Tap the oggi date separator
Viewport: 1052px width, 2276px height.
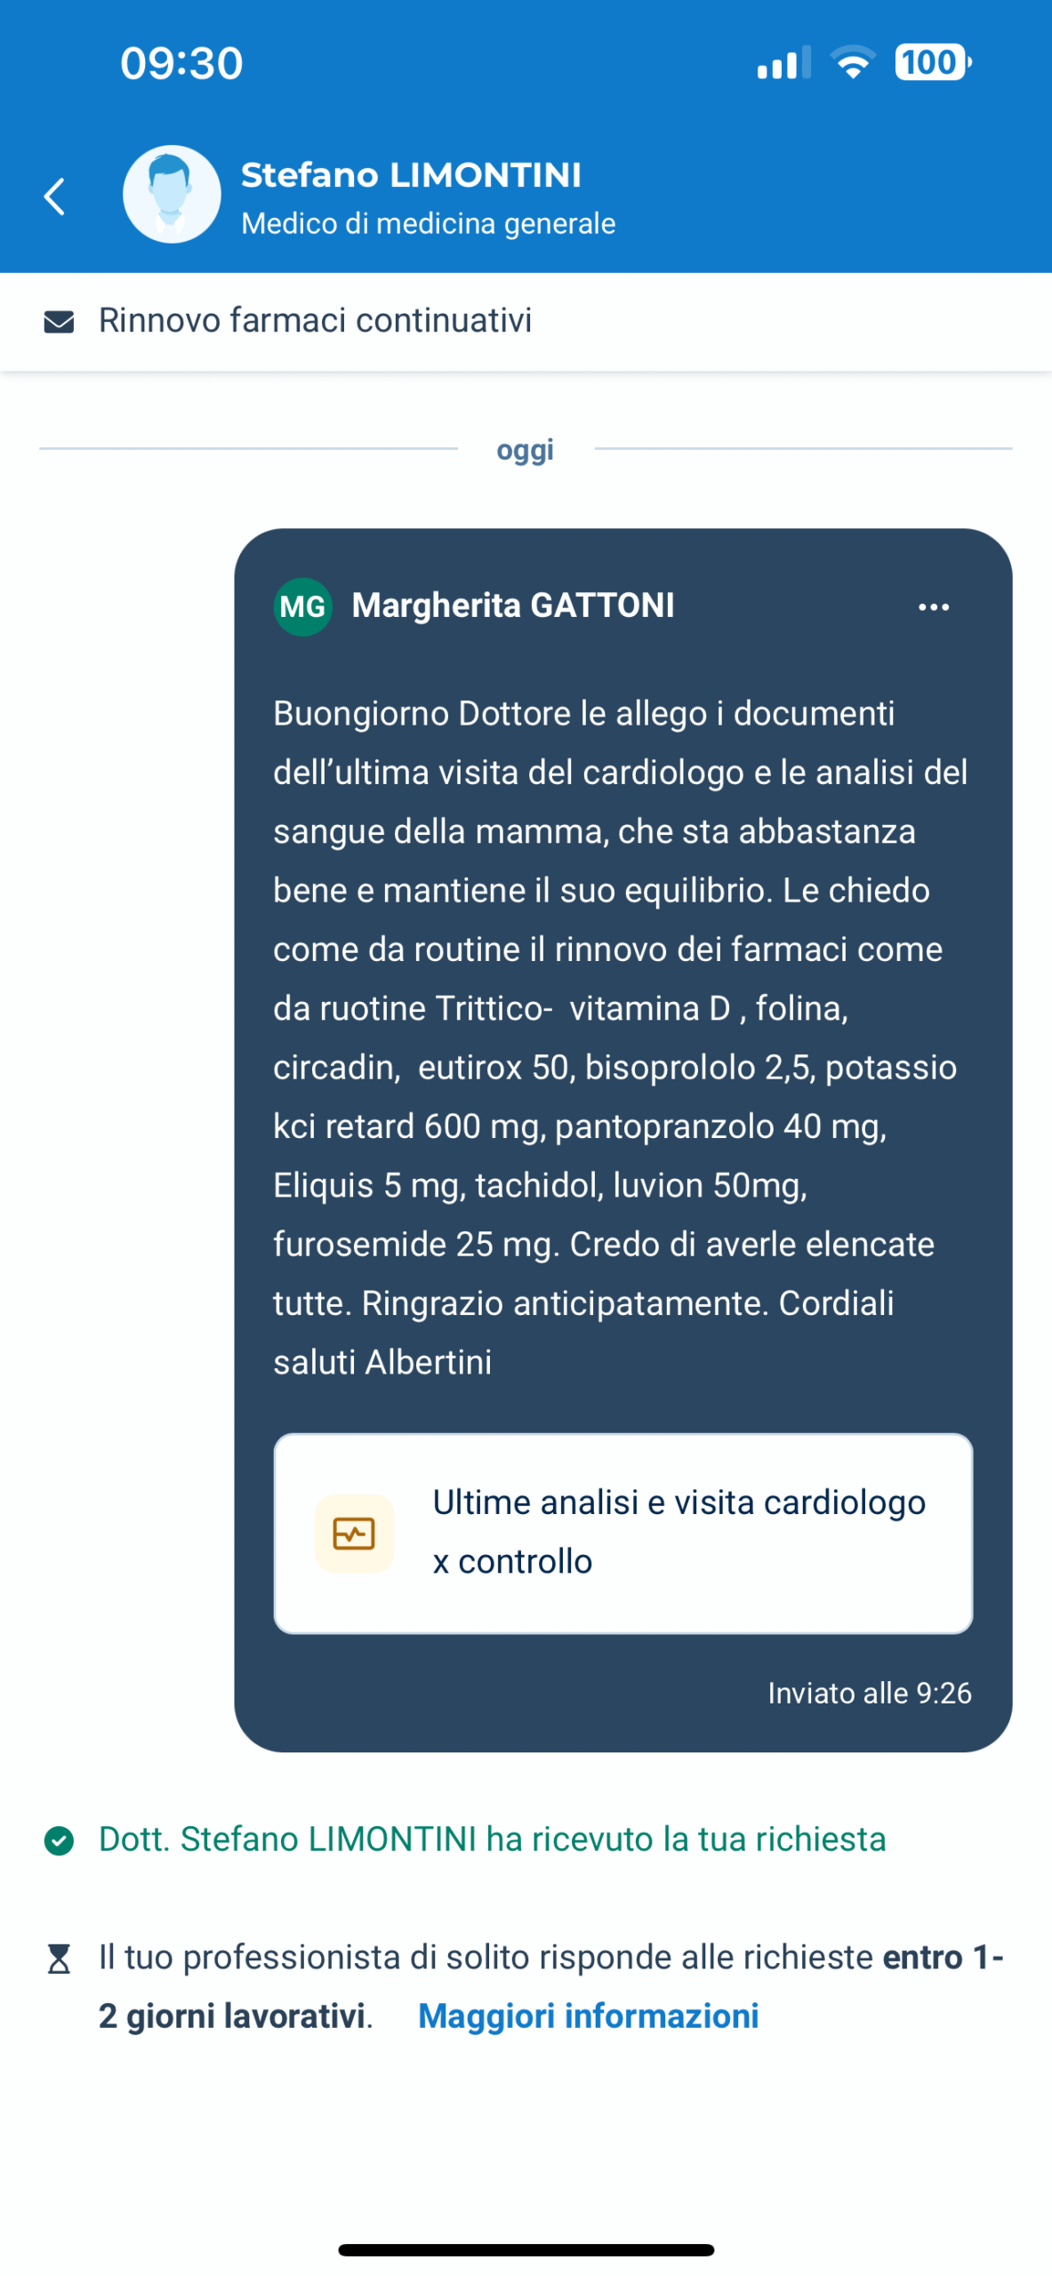coord(525,450)
